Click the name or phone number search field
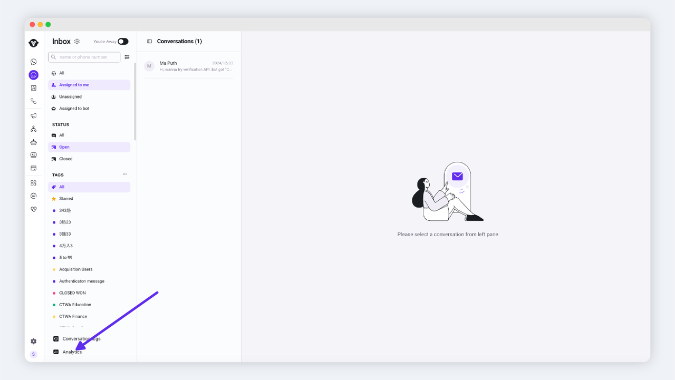The image size is (675, 380). click(87, 57)
